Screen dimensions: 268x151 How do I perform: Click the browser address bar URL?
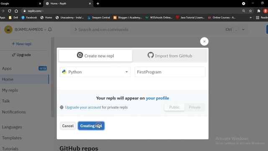36,11
